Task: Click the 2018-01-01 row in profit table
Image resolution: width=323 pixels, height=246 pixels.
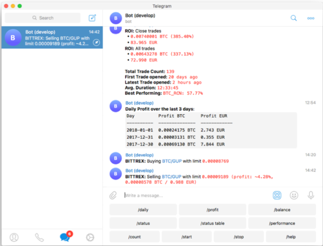Action: [176, 130]
